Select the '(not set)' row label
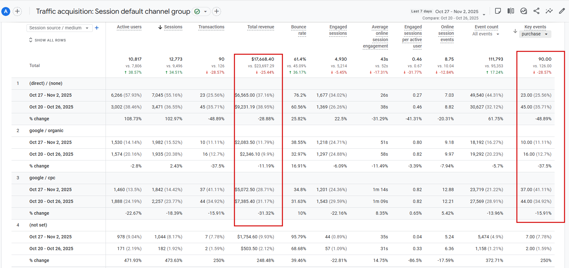Screen dimensions: 569x268 (x=38, y=225)
